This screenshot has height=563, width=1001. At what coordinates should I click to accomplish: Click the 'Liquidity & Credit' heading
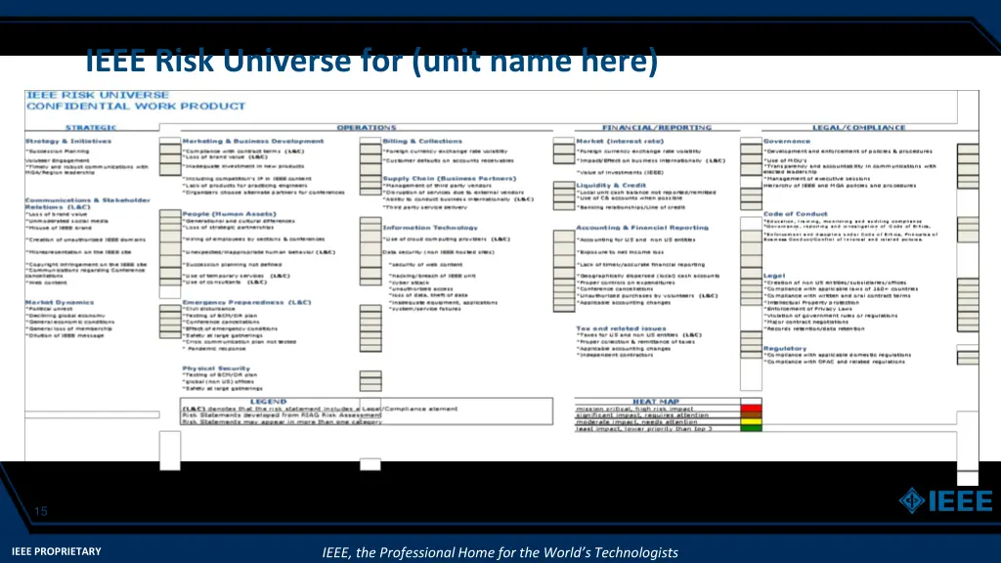pos(611,185)
